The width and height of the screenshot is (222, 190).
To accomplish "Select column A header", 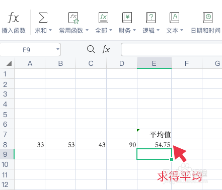I will (x=30, y=63).
